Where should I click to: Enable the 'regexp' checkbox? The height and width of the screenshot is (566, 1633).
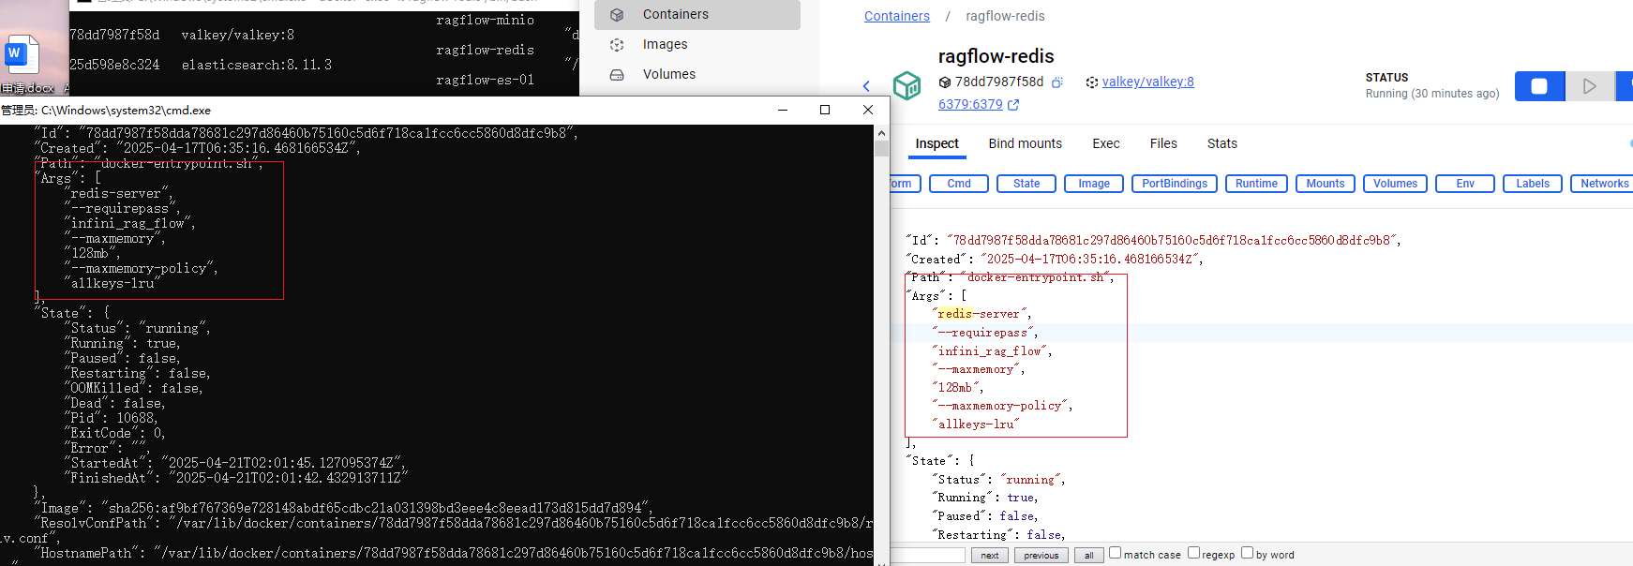click(x=1194, y=553)
